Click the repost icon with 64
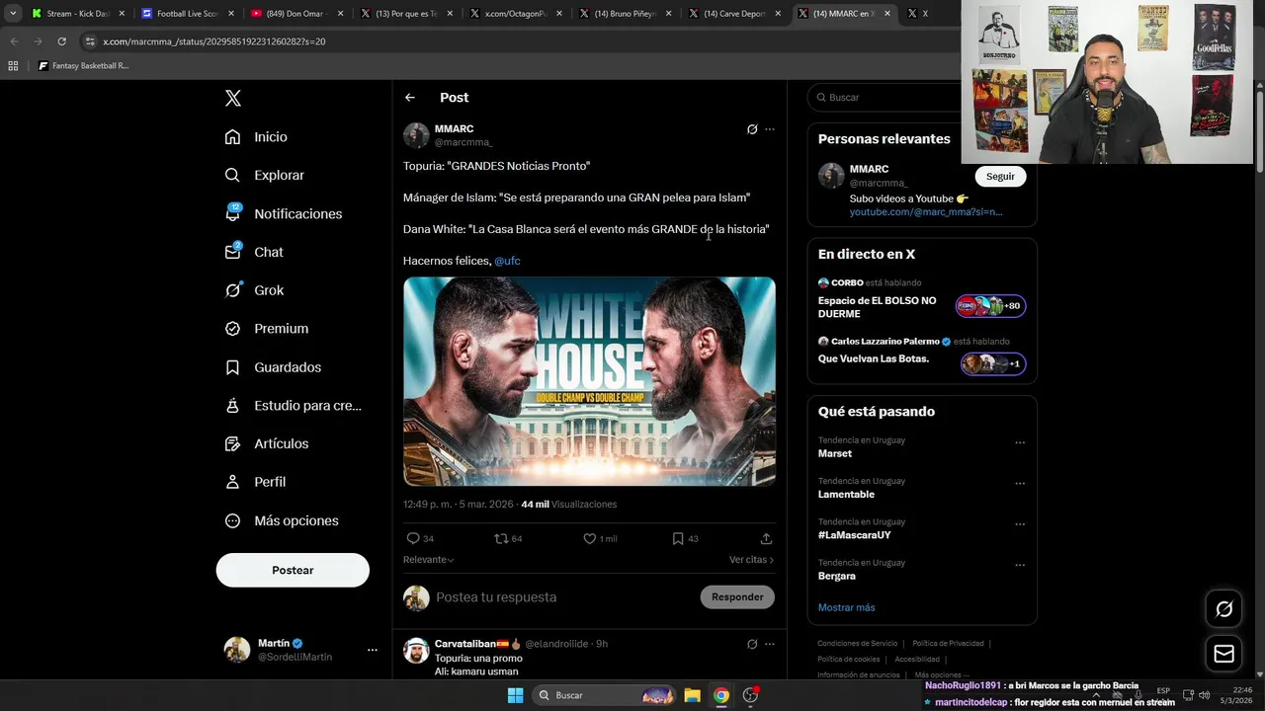The height and width of the screenshot is (711, 1265). pos(501,538)
